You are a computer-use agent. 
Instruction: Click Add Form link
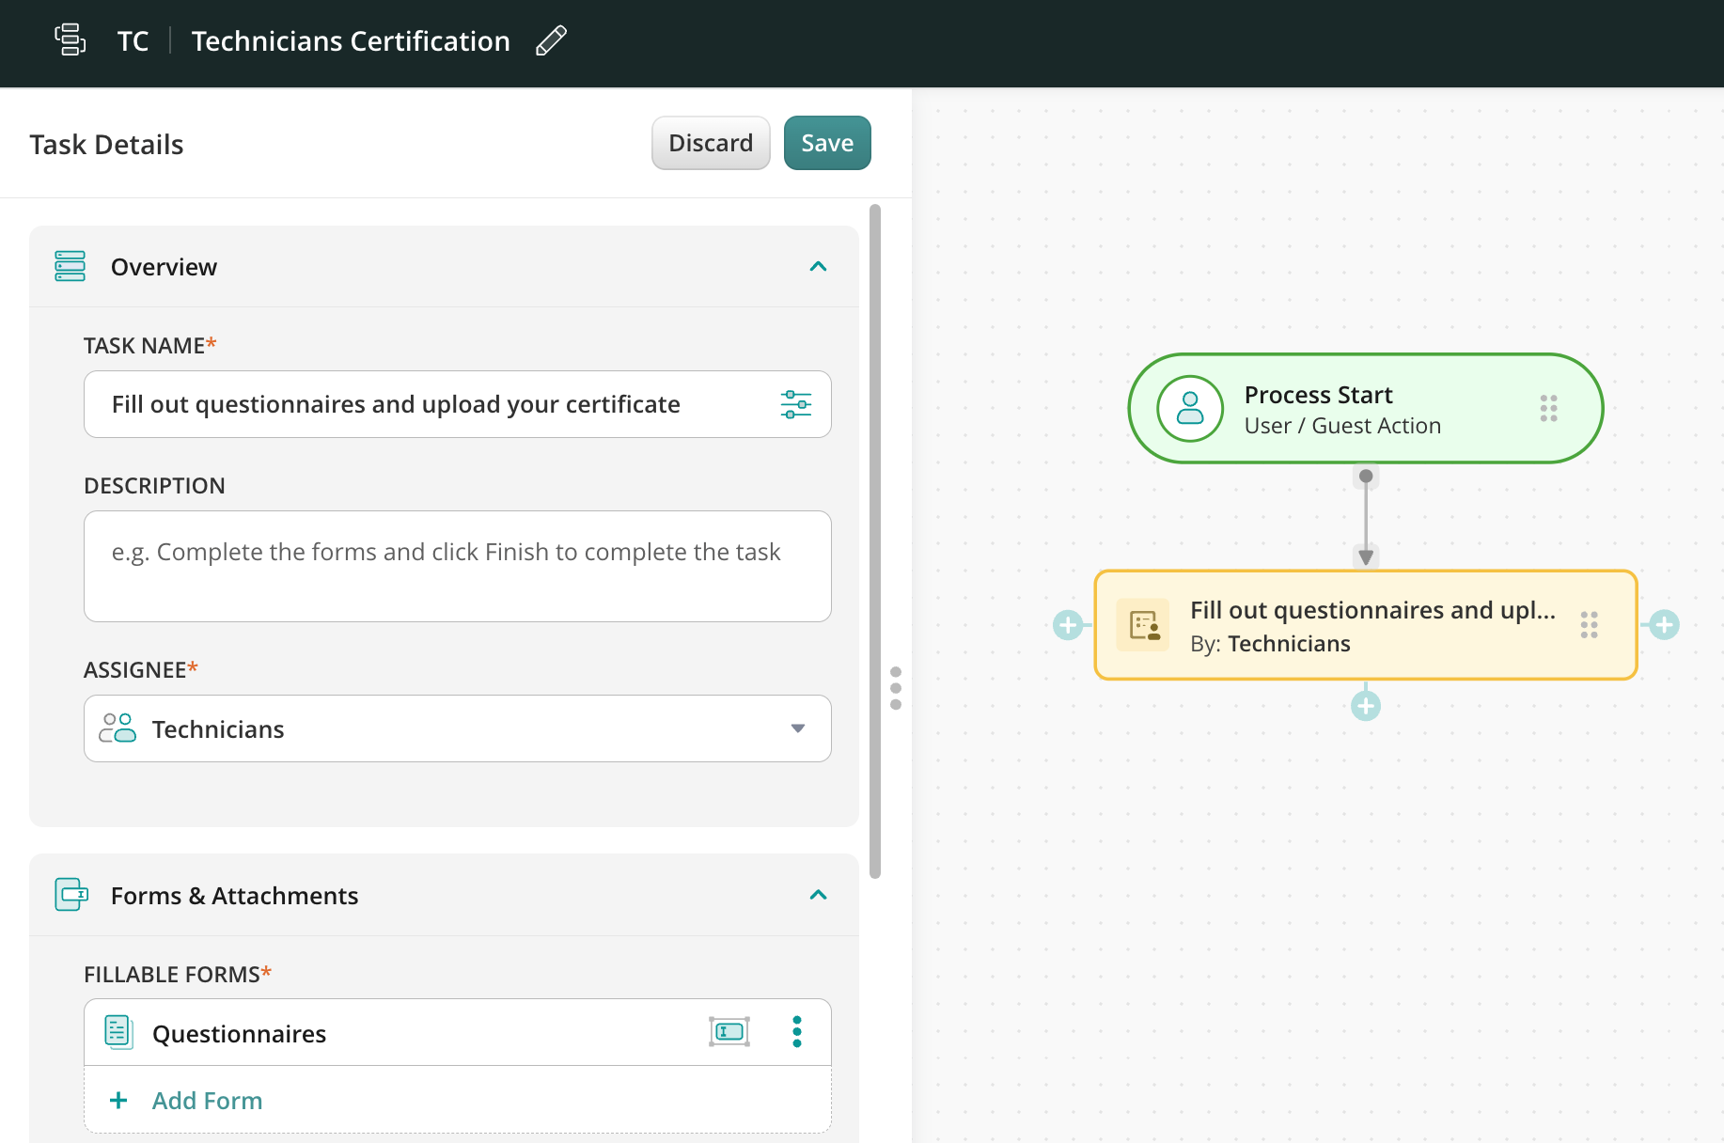tap(207, 1101)
